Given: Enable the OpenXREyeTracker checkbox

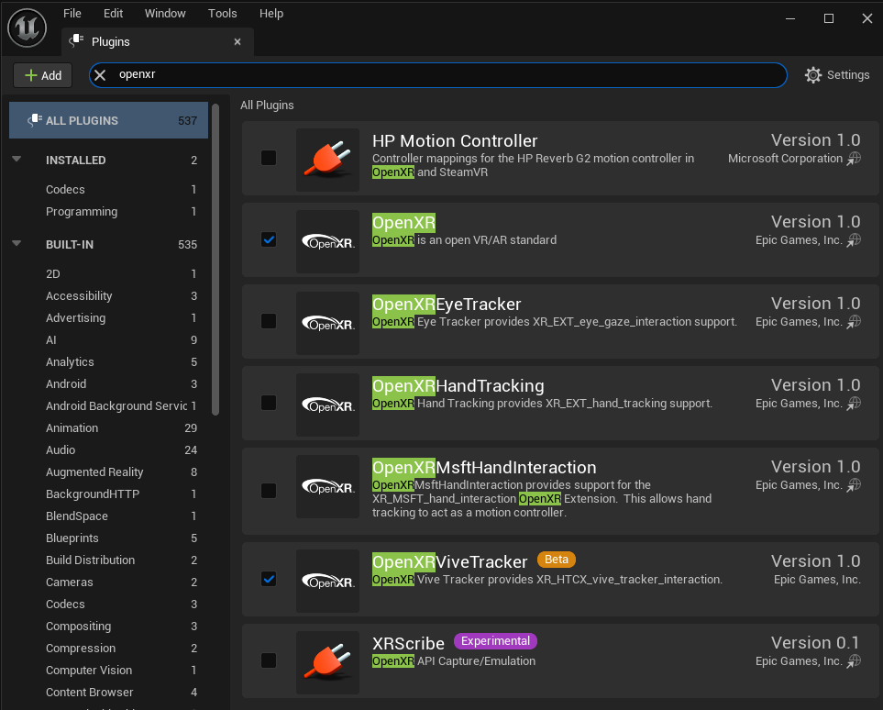Looking at the screenshot, I should 269,321.
